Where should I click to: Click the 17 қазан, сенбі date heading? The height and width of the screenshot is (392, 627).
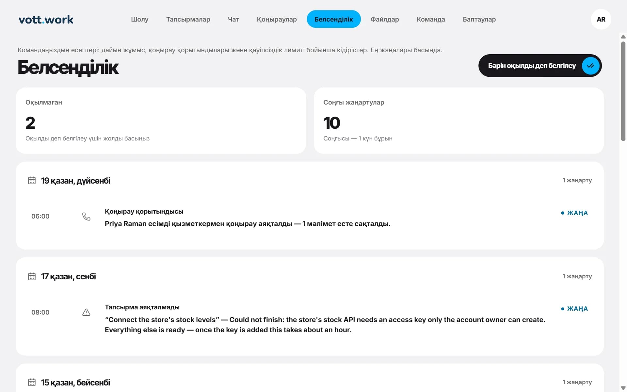pos(69,276)
